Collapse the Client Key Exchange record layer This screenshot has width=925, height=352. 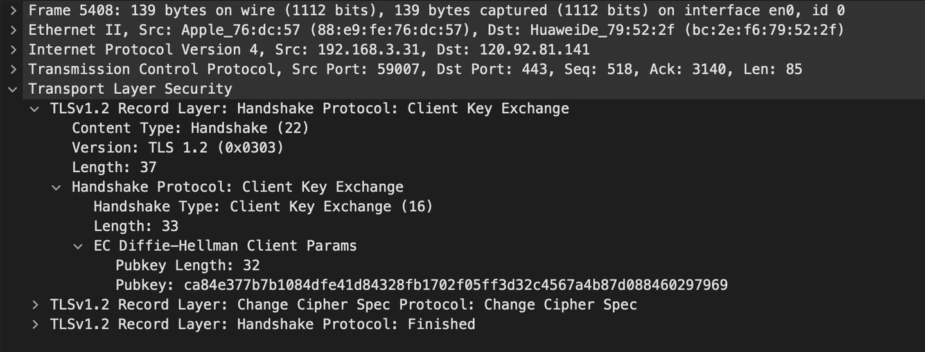point(35,109)
